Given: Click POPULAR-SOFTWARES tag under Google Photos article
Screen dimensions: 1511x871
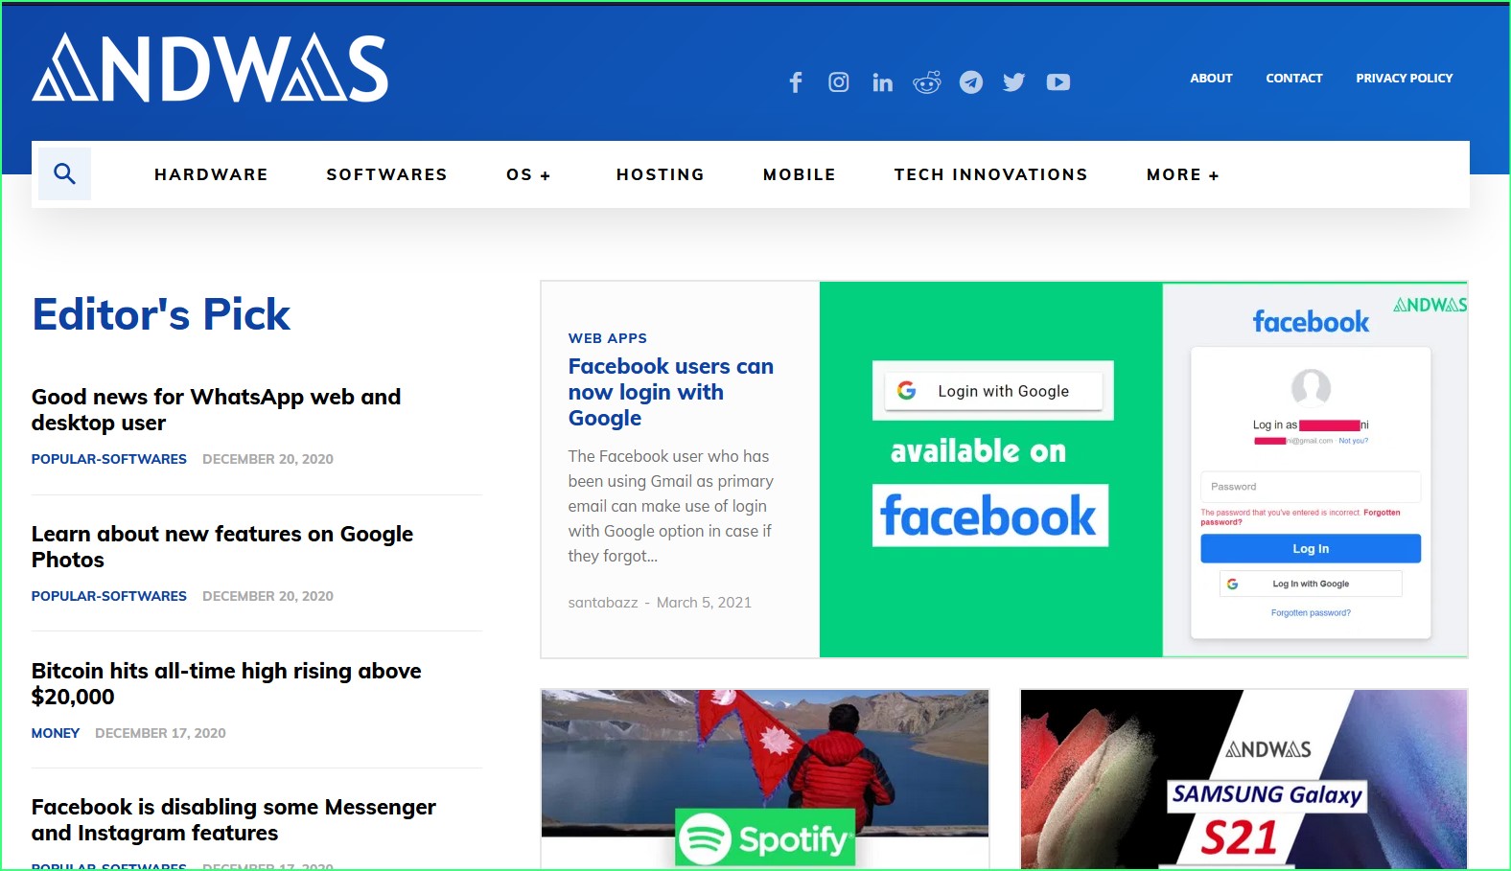Looking at the screenshot, I should (x=109, y=596).
